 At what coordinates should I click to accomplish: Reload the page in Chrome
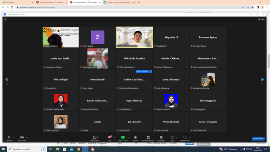click(12, 8)
